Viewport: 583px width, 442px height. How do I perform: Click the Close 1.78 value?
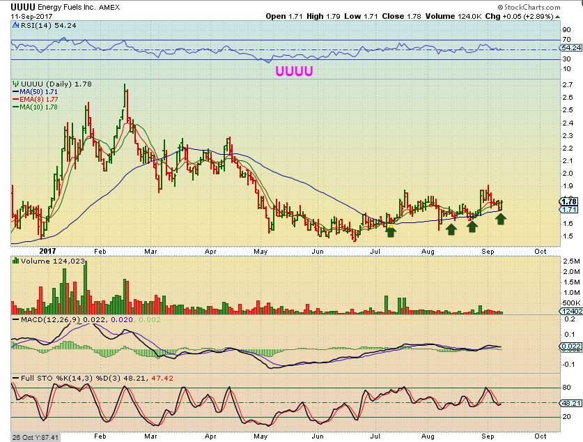(402, 16)
